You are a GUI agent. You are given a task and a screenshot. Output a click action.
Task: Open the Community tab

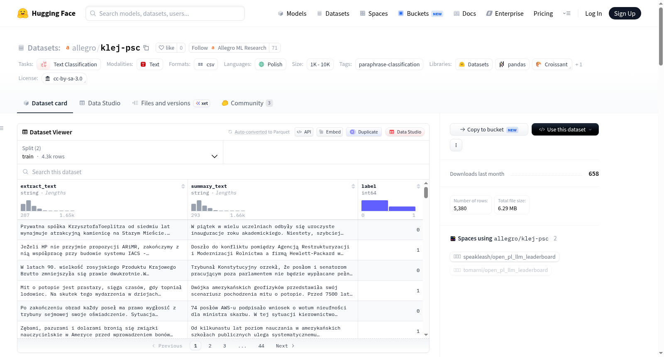point(247,103)
